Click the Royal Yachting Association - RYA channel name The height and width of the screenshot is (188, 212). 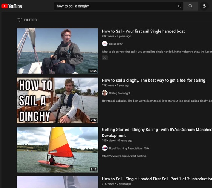point(129,148)
